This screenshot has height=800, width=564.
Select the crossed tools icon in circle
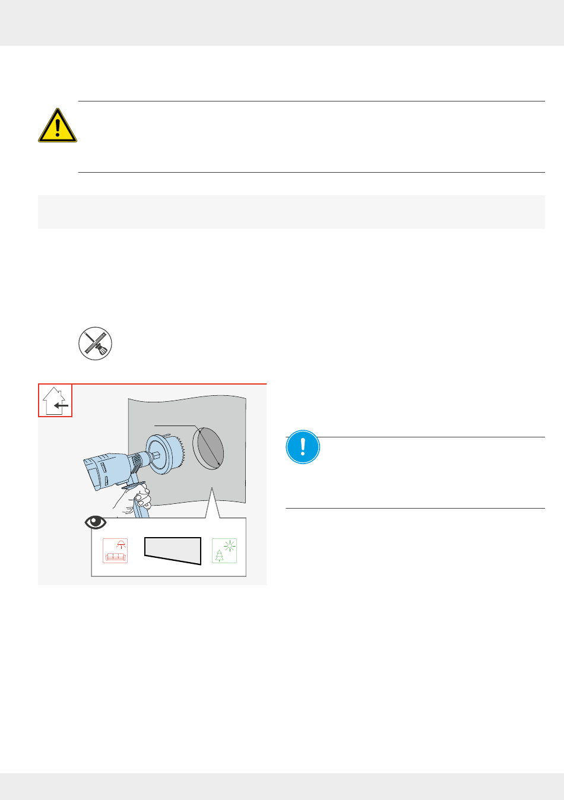coord(96,343)
